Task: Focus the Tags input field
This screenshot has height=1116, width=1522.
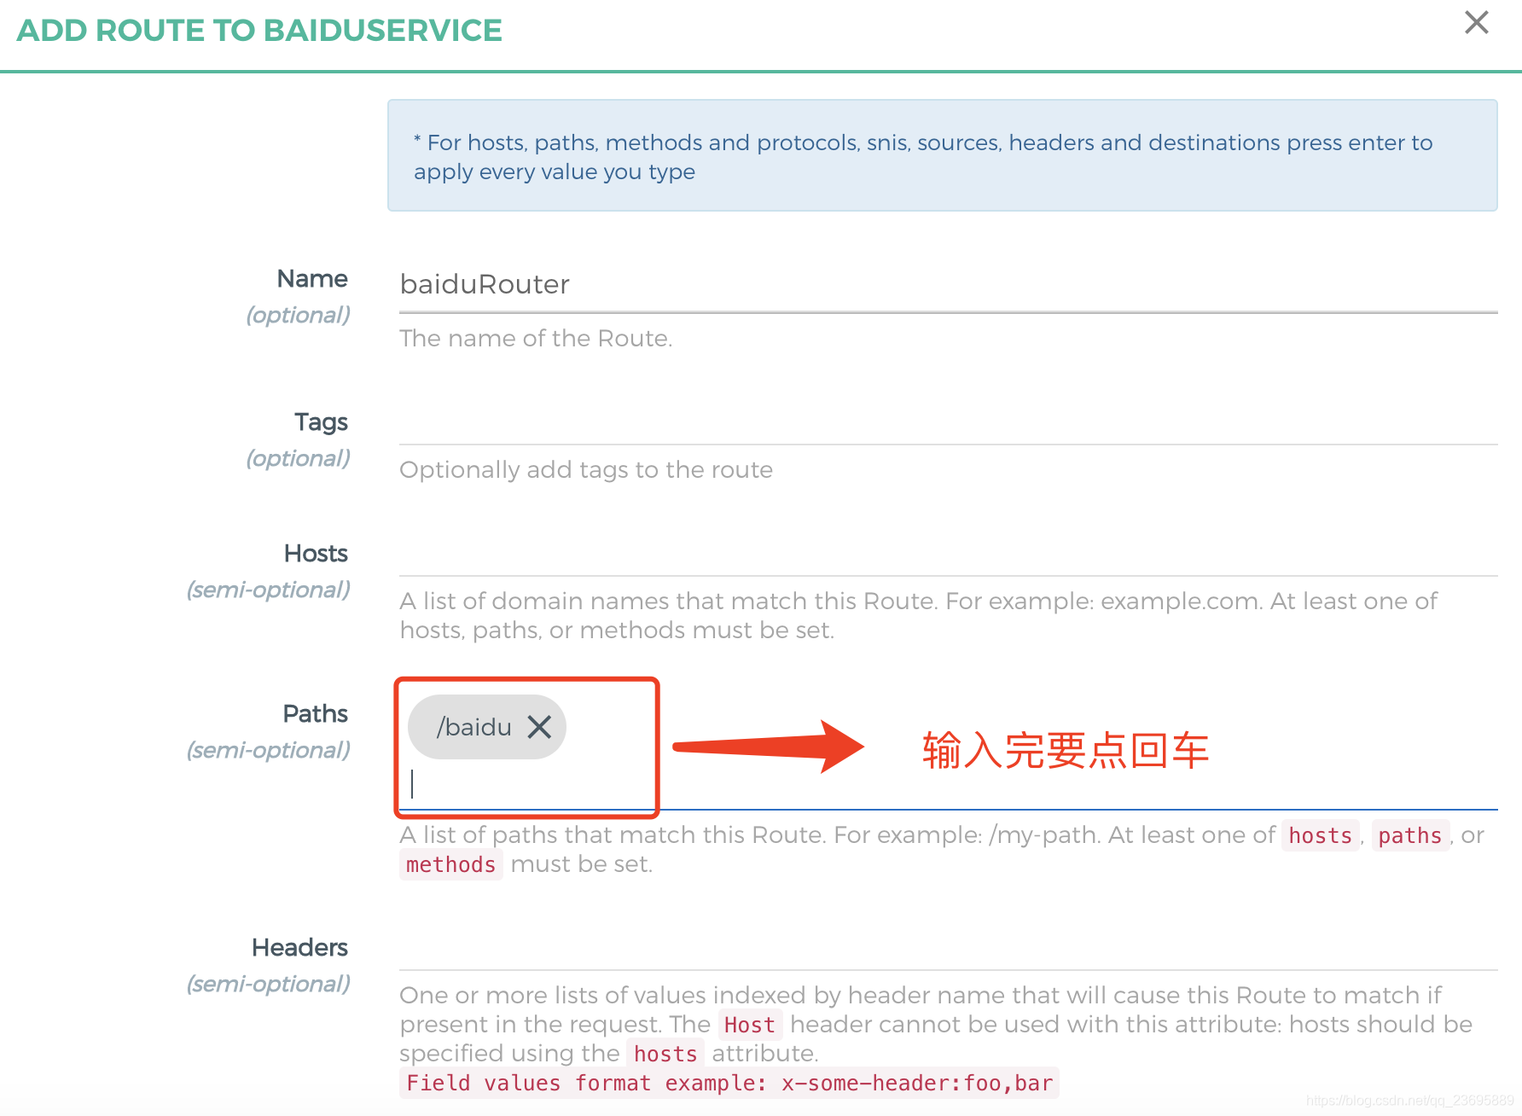Action: click(x=948, y=424)
